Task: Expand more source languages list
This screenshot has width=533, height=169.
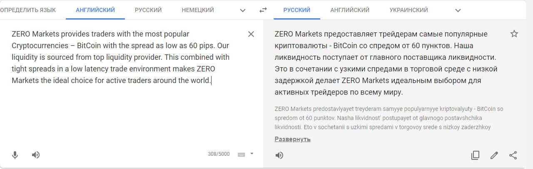Action: click(243, 10)
